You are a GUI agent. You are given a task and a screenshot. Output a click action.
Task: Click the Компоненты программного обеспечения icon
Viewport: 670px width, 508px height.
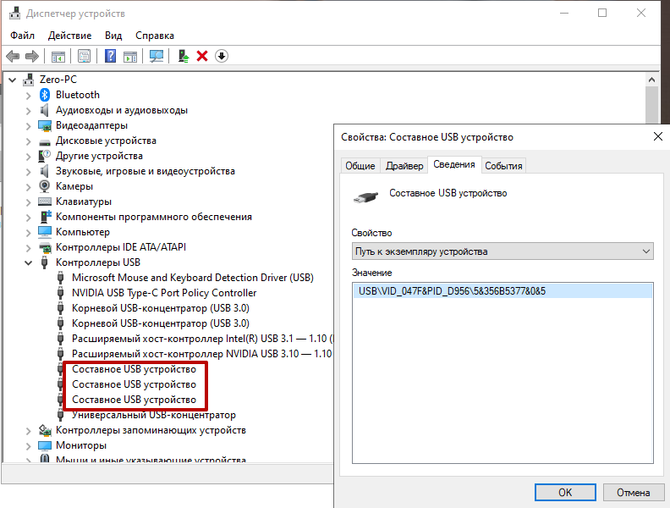coord(45,217)
